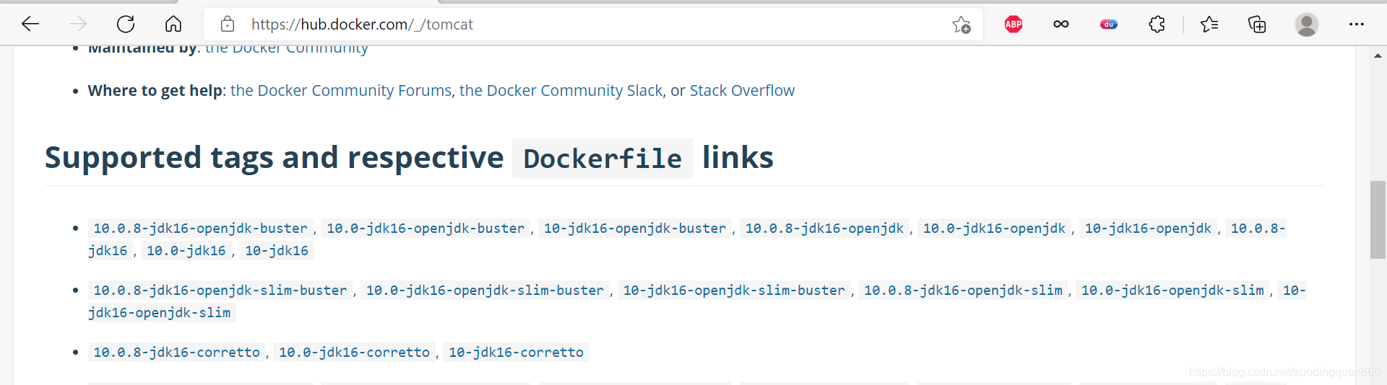Open the Favorites list
The image size is (1387, 385).
pyautogui.click(x=1209, y=25)
